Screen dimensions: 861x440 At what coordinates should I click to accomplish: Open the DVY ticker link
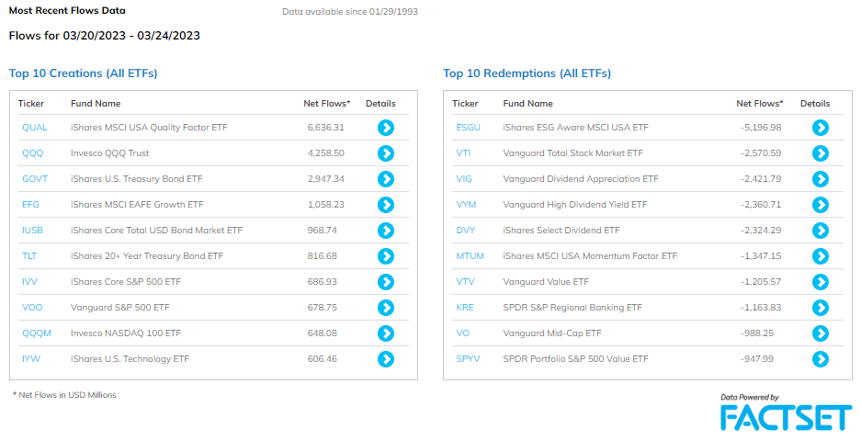[466, 231]
